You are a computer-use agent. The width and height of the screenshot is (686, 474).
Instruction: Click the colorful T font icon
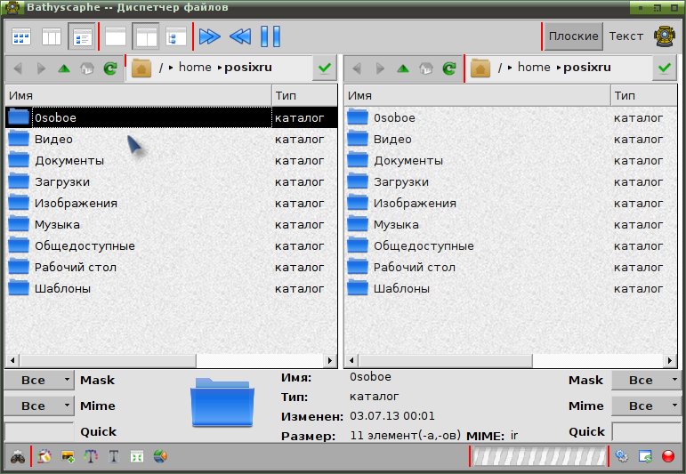(91, 457)
